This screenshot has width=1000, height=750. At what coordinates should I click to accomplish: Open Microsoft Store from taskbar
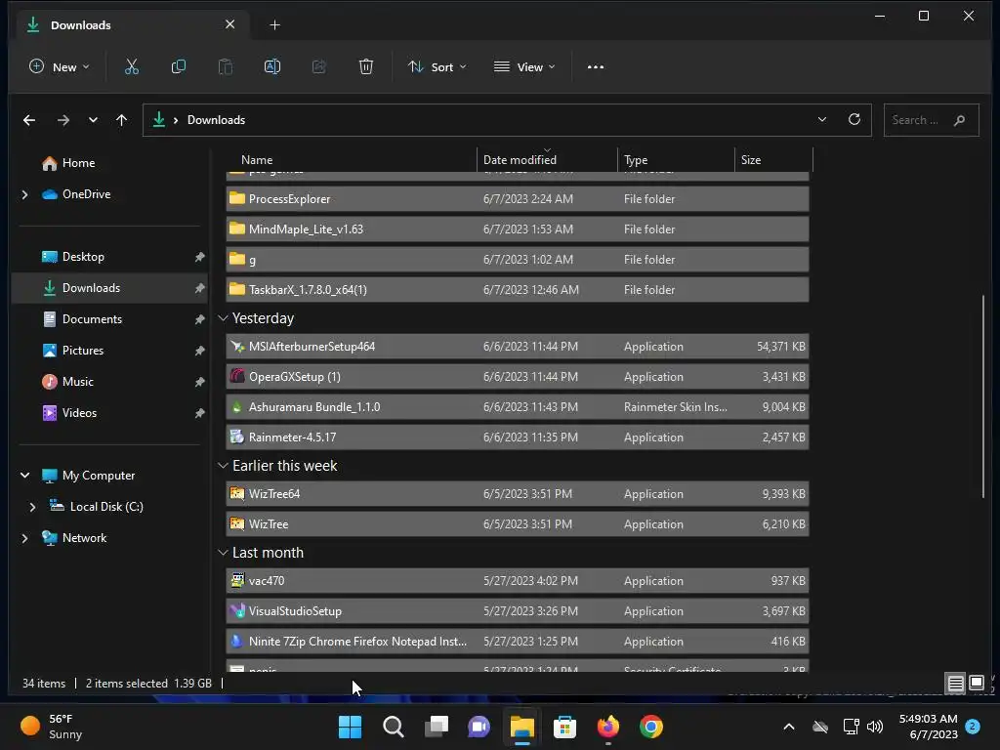click(565, 727)
